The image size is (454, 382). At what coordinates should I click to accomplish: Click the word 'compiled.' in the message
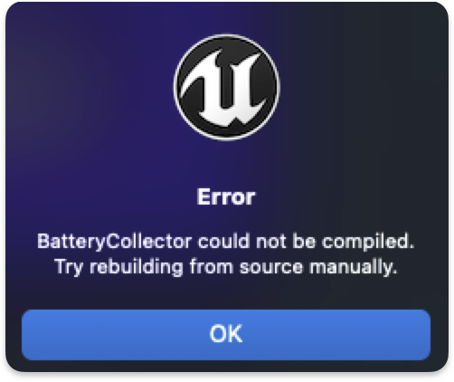tap(368, 242)
